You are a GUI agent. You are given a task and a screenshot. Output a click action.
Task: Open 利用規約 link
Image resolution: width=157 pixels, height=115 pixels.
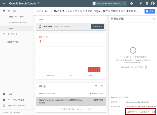(17, 112)
